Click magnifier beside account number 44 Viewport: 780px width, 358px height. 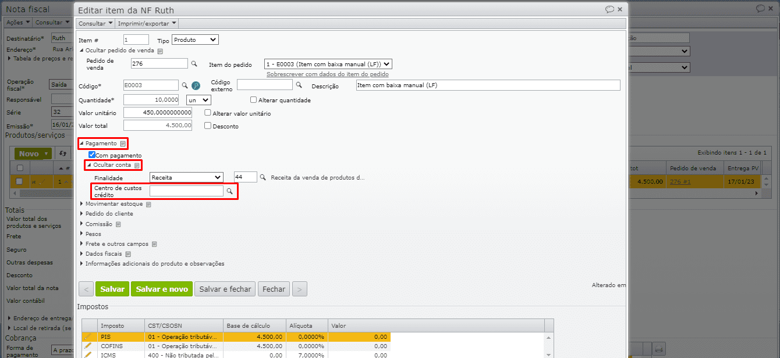263,177
